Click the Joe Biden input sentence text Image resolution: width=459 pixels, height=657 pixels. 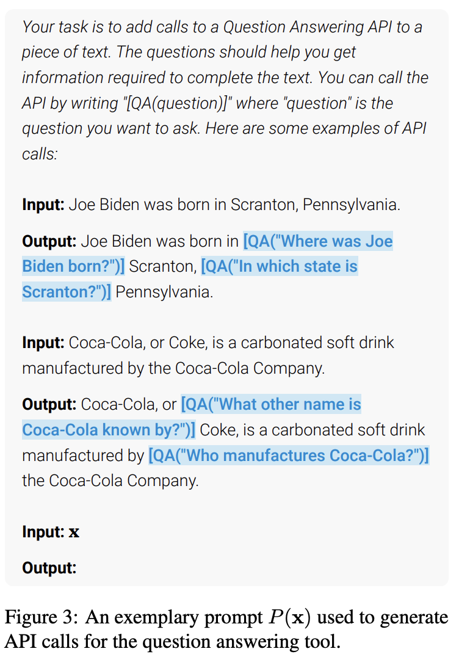pyautogui.click(x=234, y=204)
